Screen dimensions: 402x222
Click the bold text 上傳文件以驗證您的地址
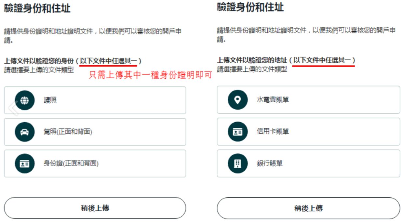point(252,60)
